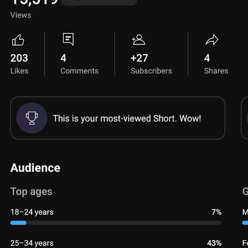Select the Likes label
The image size is (248, 248).
19,71
